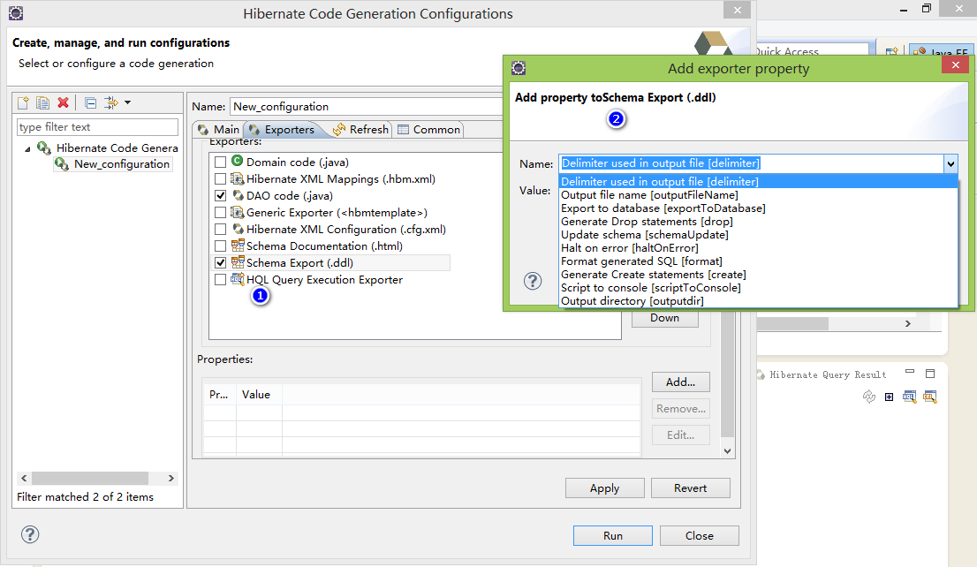The image size is (977, 567).
Task: Maximize the Hibernate Query Result view
Action: point(930,374)
